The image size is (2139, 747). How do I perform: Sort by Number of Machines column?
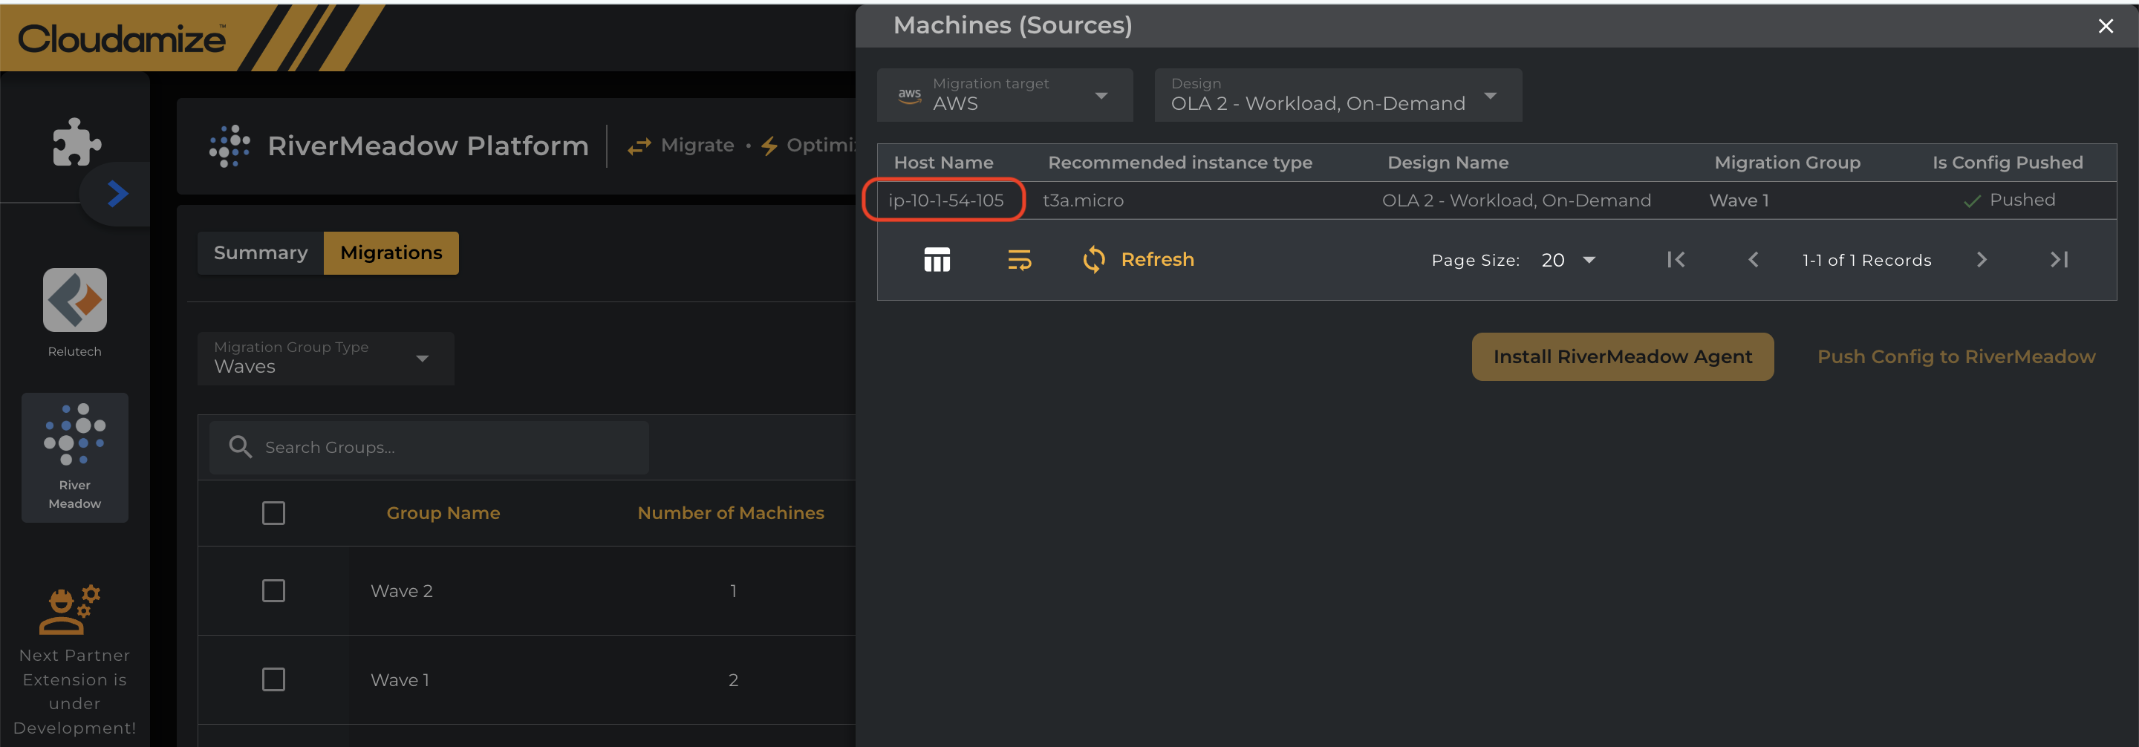[x=731, y=513]
